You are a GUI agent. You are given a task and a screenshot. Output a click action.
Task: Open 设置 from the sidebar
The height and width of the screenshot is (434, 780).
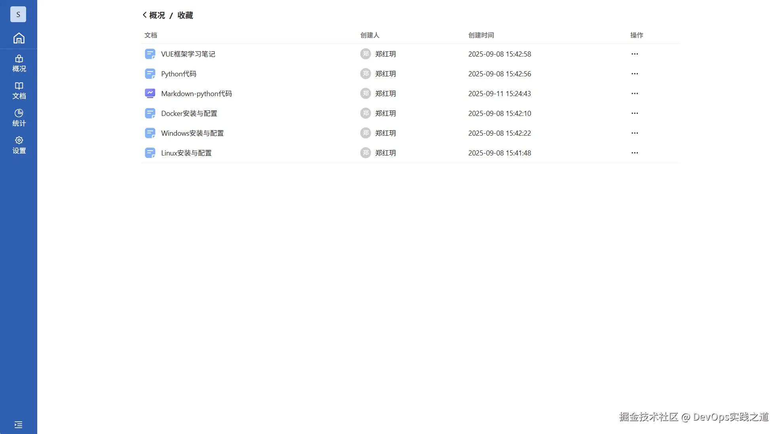coord(19,145)
